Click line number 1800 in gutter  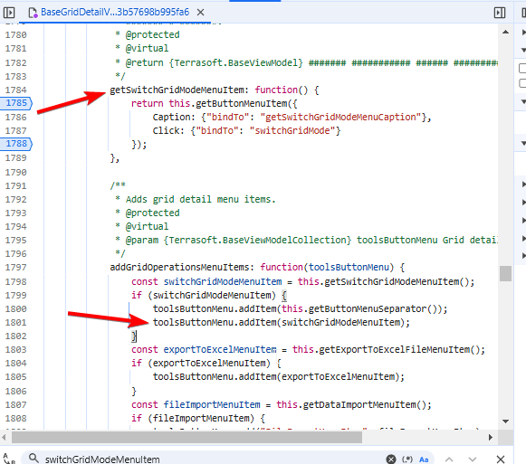click(15, 308)
